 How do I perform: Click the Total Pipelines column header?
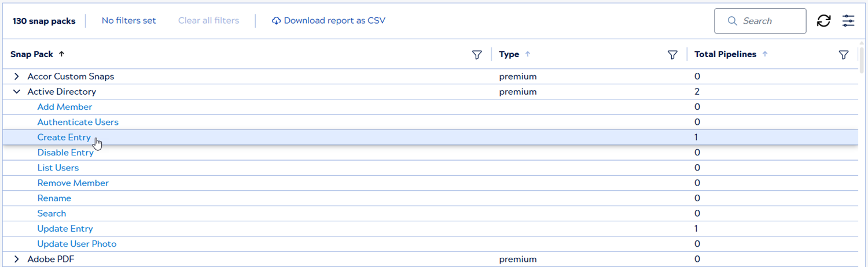click(725, 54)
